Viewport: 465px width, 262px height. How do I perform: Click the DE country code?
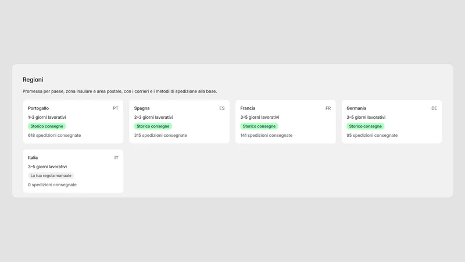pyautogui.click(x=434, y=108)
